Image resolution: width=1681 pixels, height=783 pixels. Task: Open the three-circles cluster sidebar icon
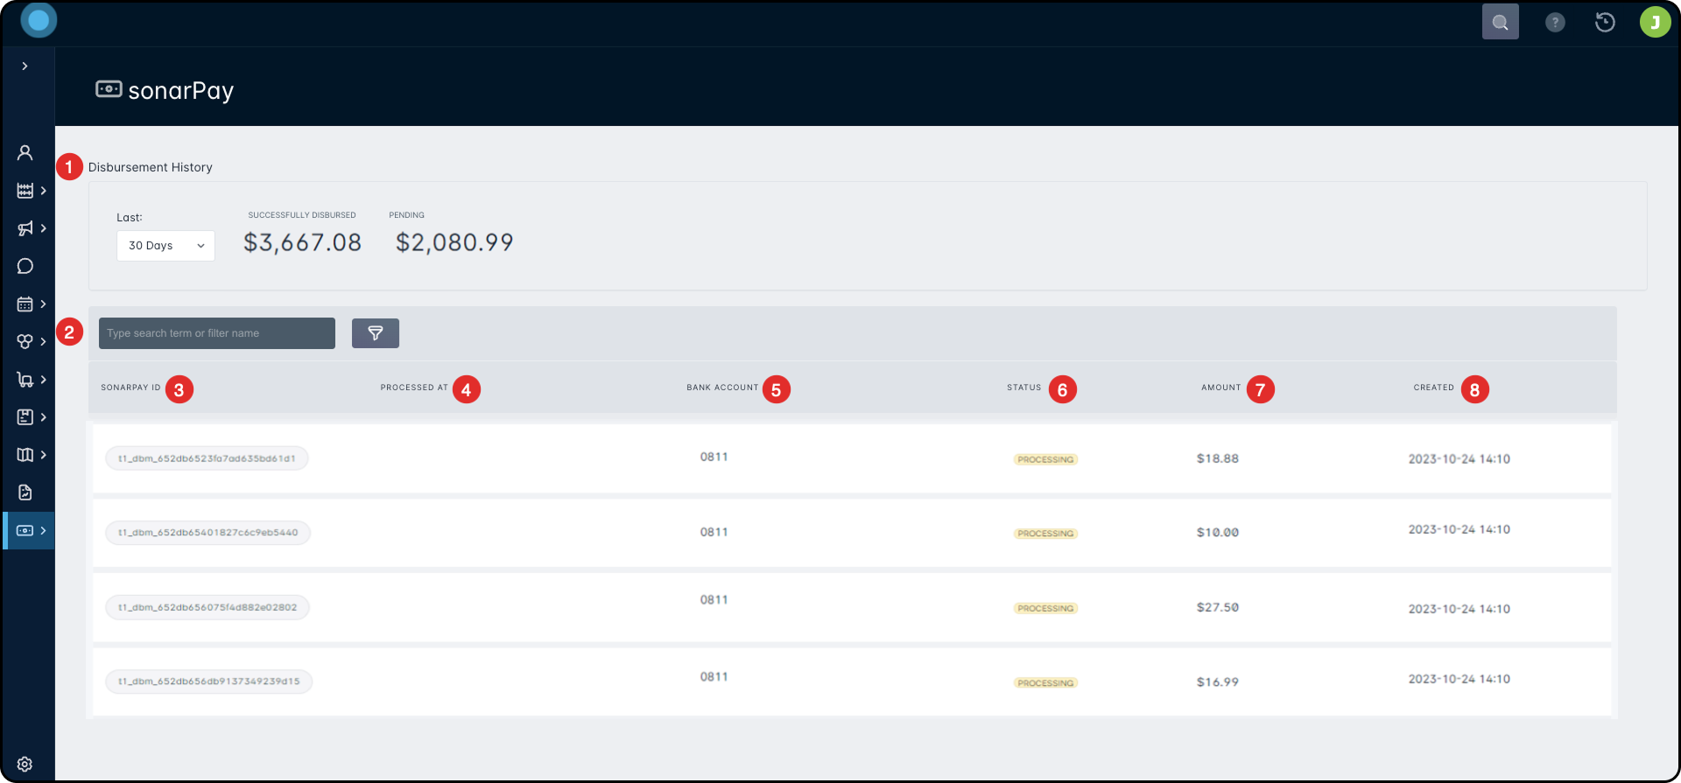point(25,341)
